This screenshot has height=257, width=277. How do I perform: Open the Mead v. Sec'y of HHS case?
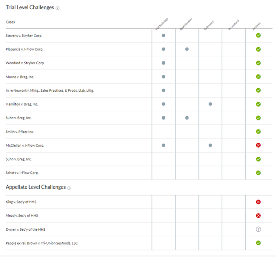click(22, 215)
